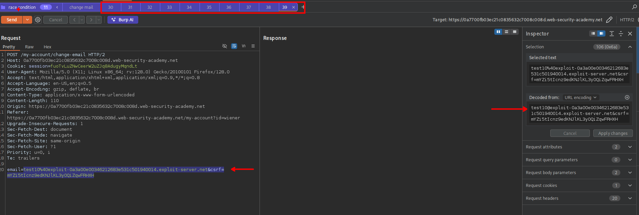
Task: Click the Burp AI button
Action: tap(123, 20)
